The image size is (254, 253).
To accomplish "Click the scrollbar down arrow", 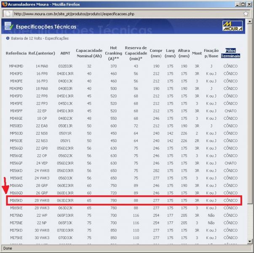I will pyautogui.click(x=250, y=242).
